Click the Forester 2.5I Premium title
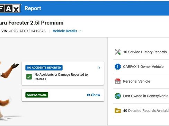 point(32,23)
